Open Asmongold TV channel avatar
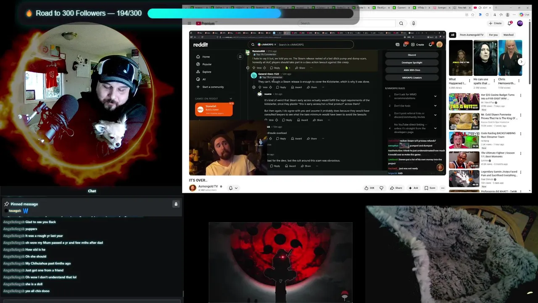The width and height of the screenshot is (538, 303). tap(193, 188)
